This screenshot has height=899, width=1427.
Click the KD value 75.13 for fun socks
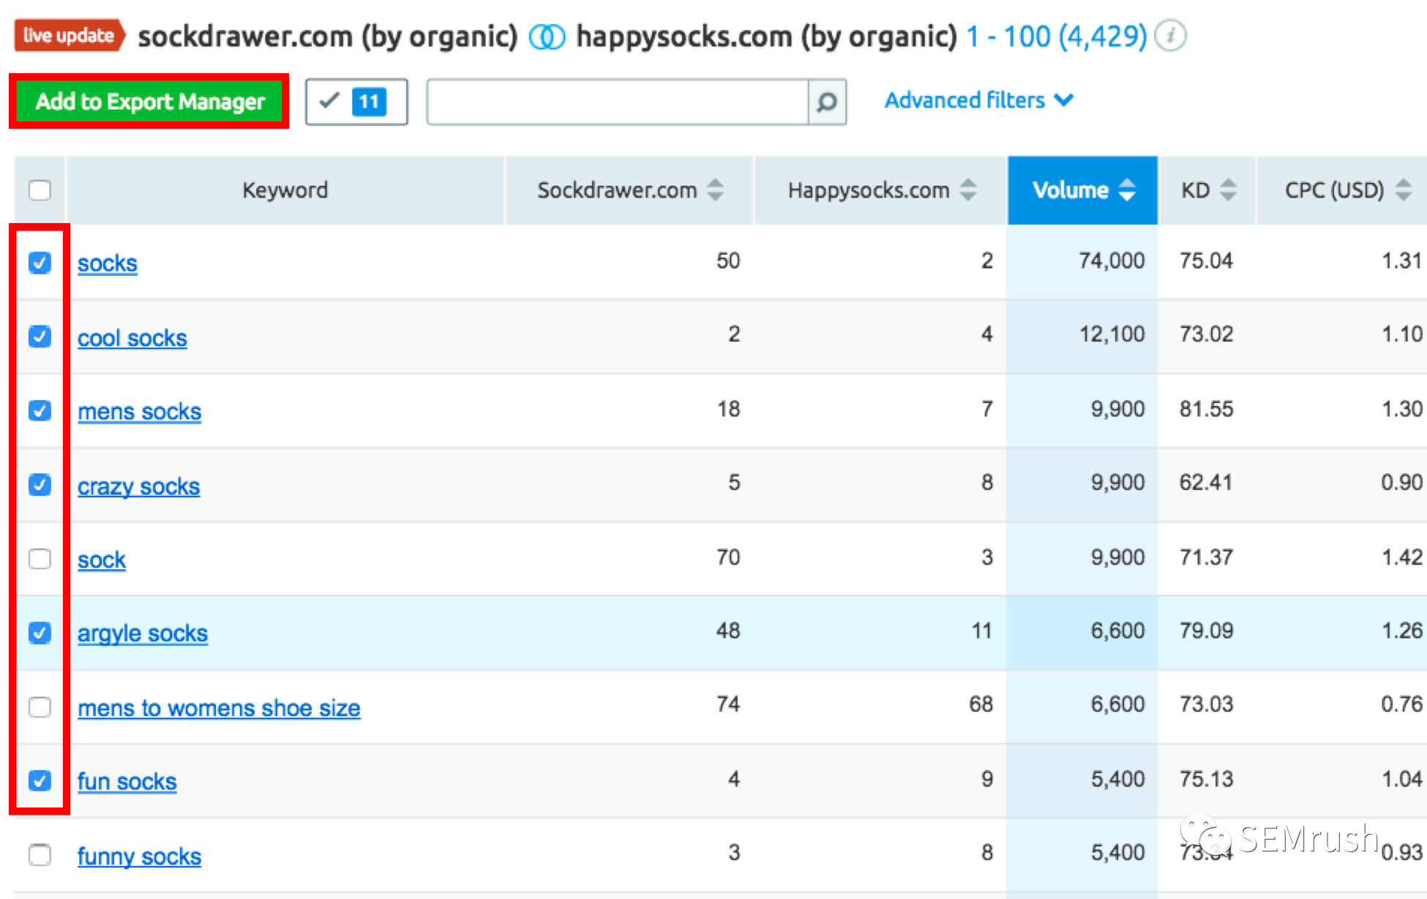click(x=1206, y=779)
